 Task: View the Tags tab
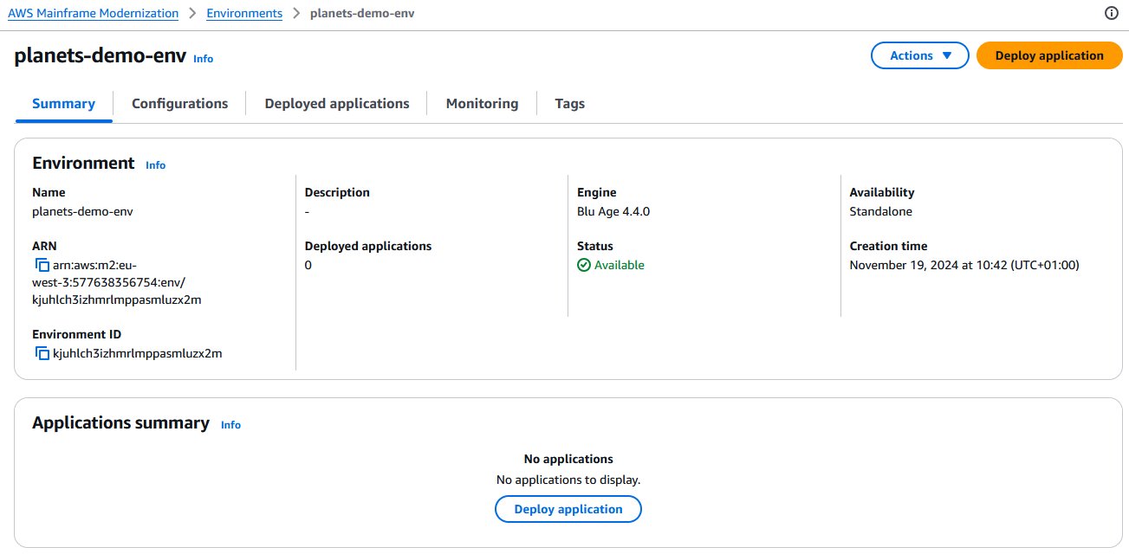pyautogui.click(x=569, y=104)
